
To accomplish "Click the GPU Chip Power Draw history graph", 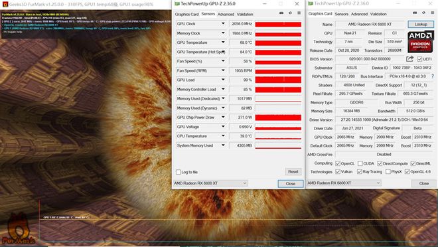I will point(278,118).
